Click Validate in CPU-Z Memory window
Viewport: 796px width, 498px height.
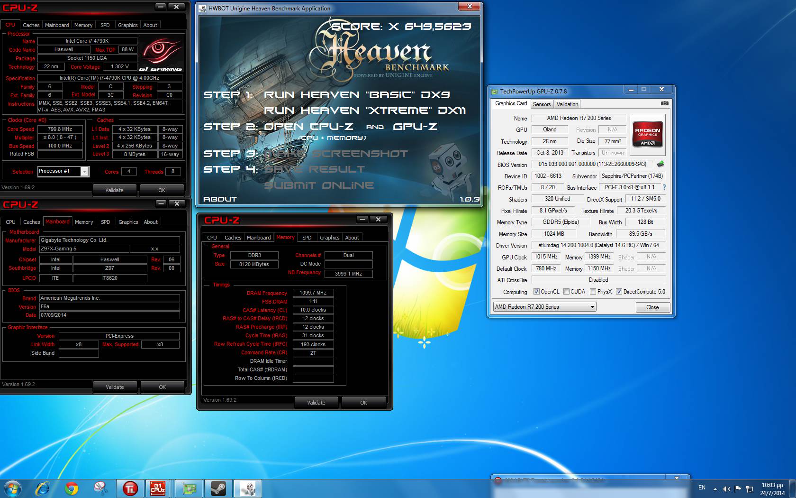[316, 403]
